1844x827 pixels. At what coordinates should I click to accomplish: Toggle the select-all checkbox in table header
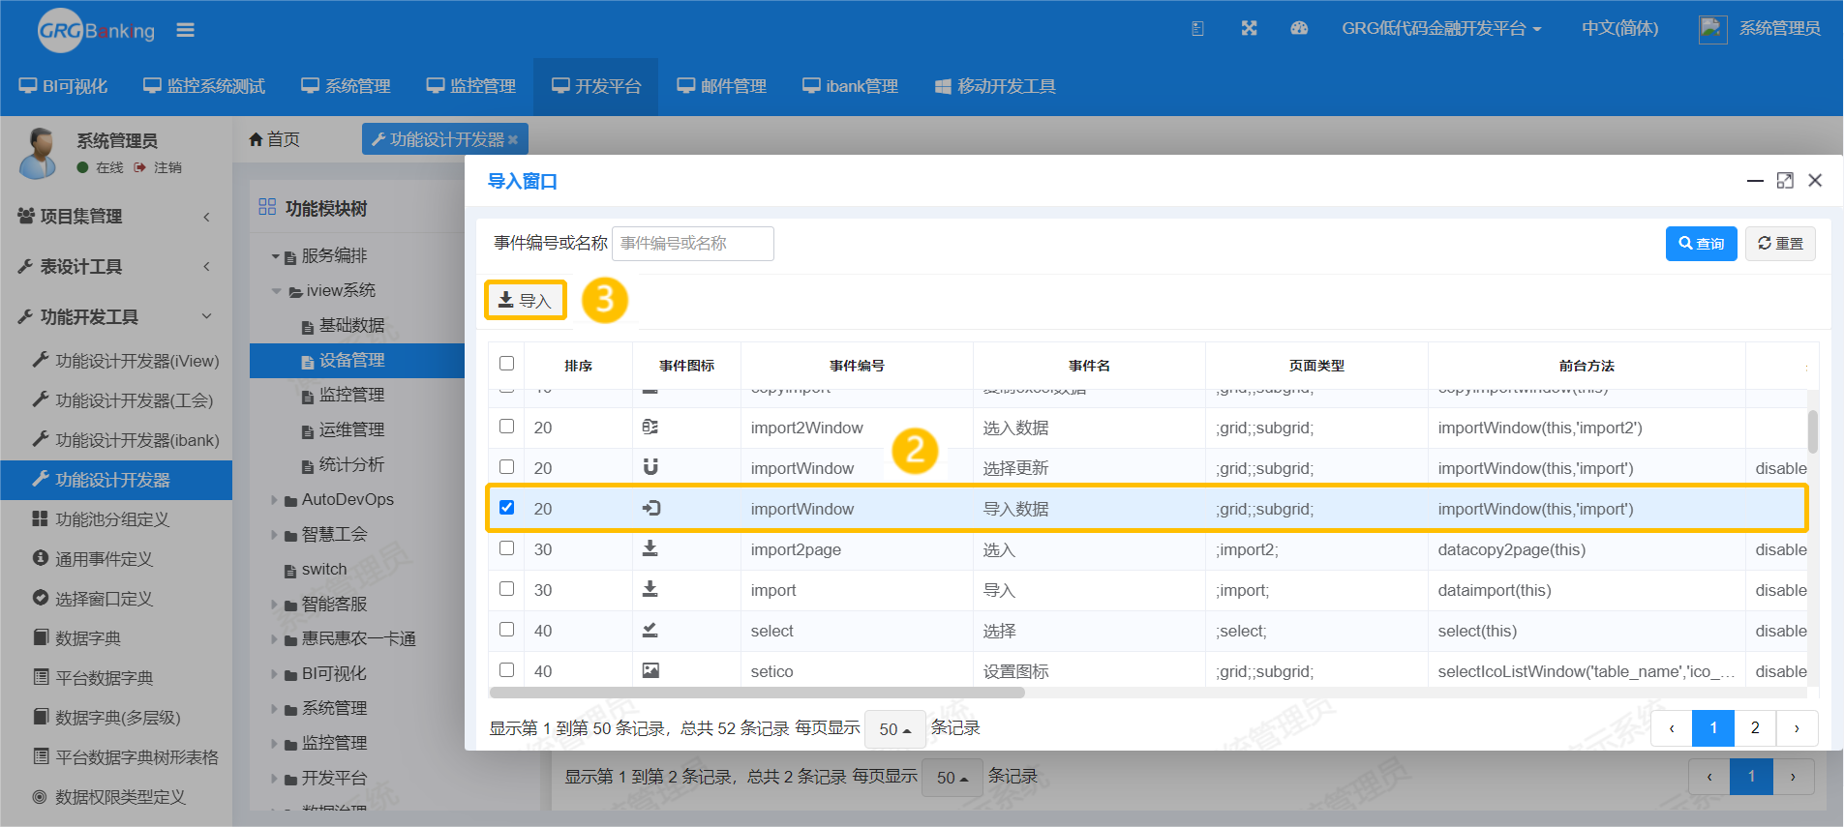tap(506, 364)
